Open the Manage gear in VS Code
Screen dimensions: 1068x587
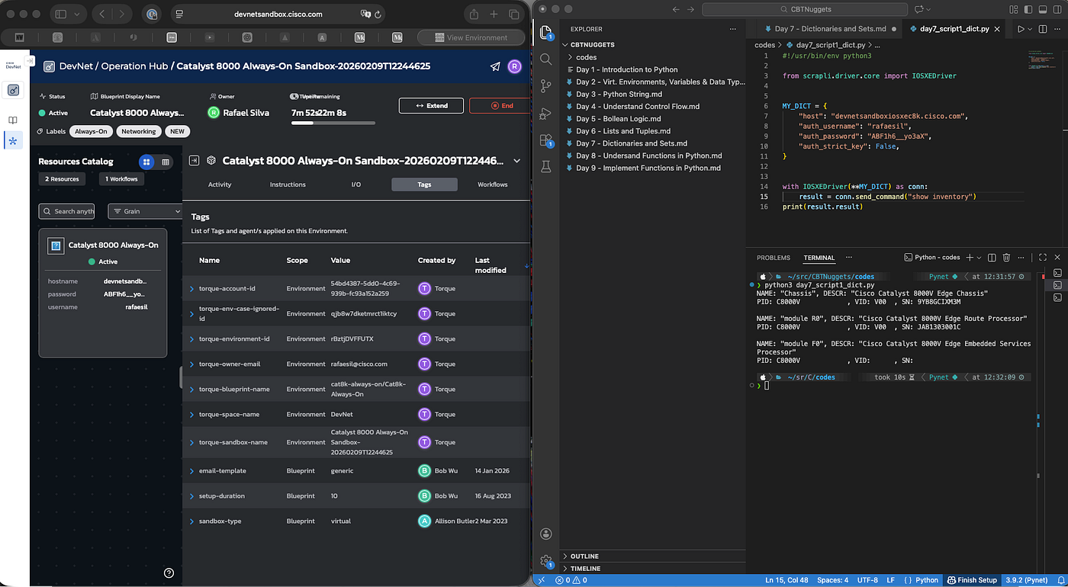tap(545, 562)
